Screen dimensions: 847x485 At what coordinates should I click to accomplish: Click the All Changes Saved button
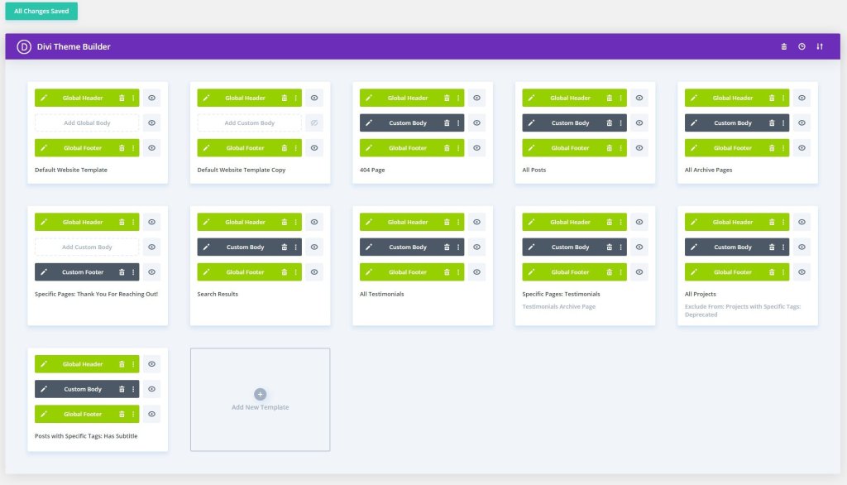pyautogui.click(x=41, y=11)
